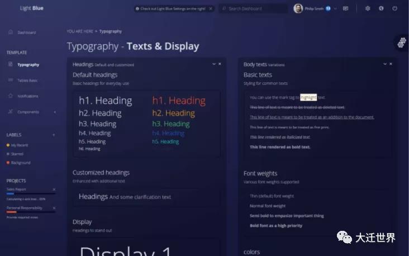409x256 pixels.
Task: Collapse the Body texts panel
Action: point(385,64)
